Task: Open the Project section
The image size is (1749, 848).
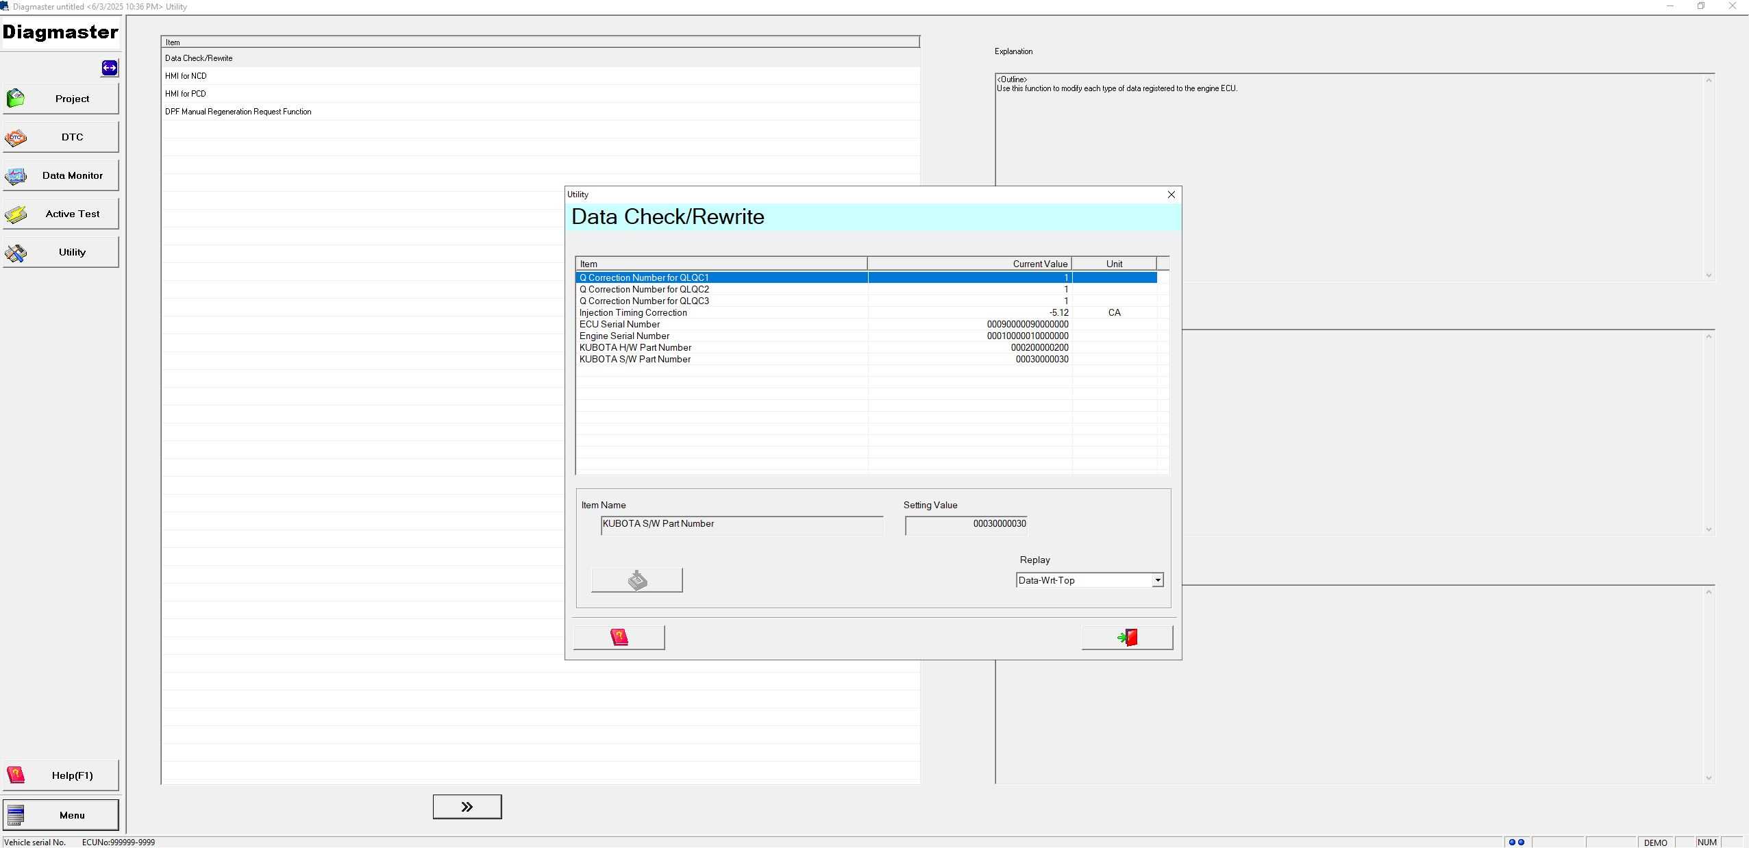Action: click(x=61, y=99)
